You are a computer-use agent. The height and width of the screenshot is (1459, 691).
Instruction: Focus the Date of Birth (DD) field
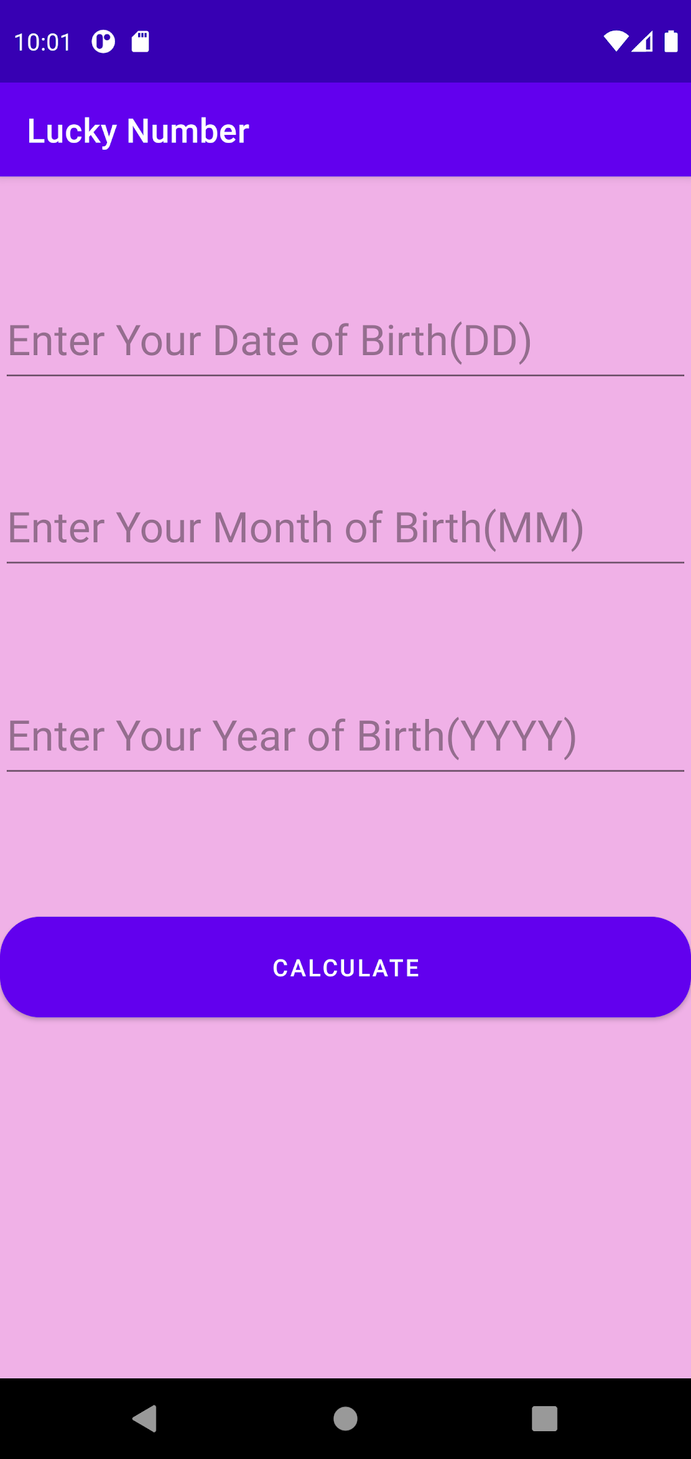(x=345, y=341)
